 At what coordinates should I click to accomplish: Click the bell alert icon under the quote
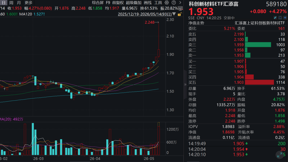pyautogui.click(x=280, y=17)
